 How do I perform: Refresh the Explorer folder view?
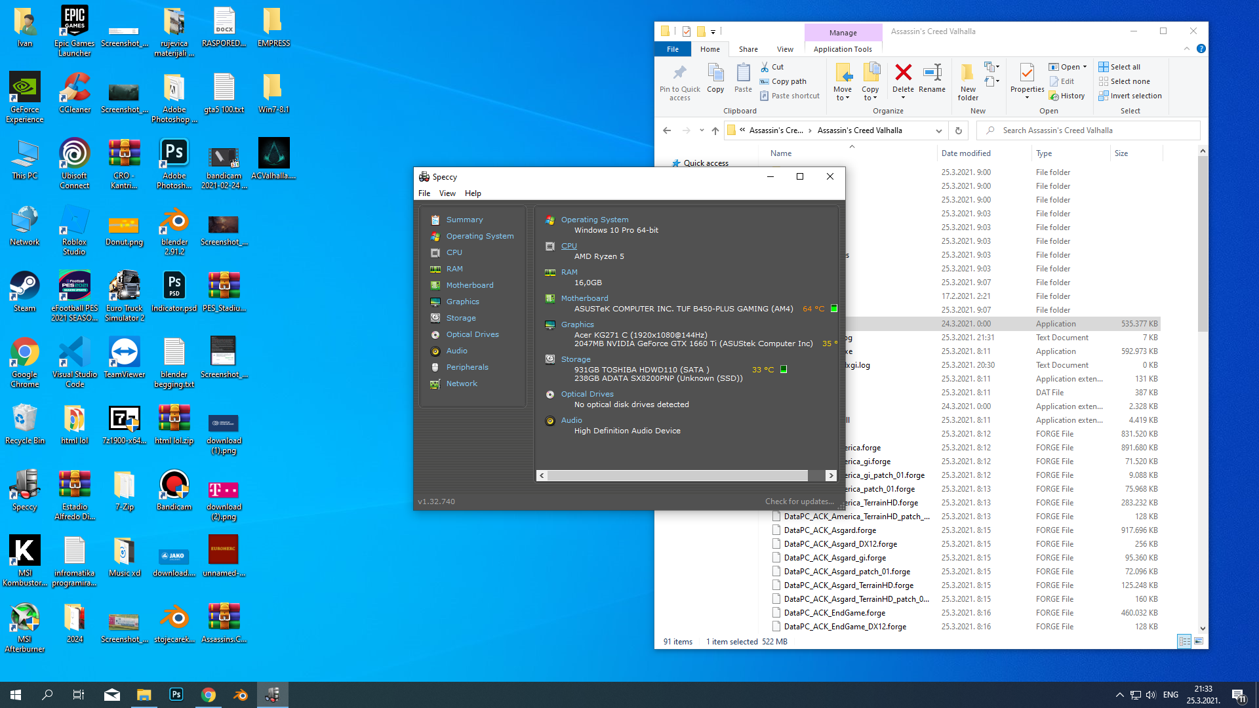pyautogui.click(x=958, y=130)
